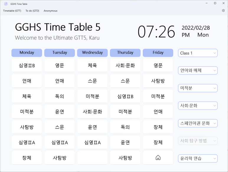Open settings gear icon
This screenshot has width=228, height=172.
[223, 11]
